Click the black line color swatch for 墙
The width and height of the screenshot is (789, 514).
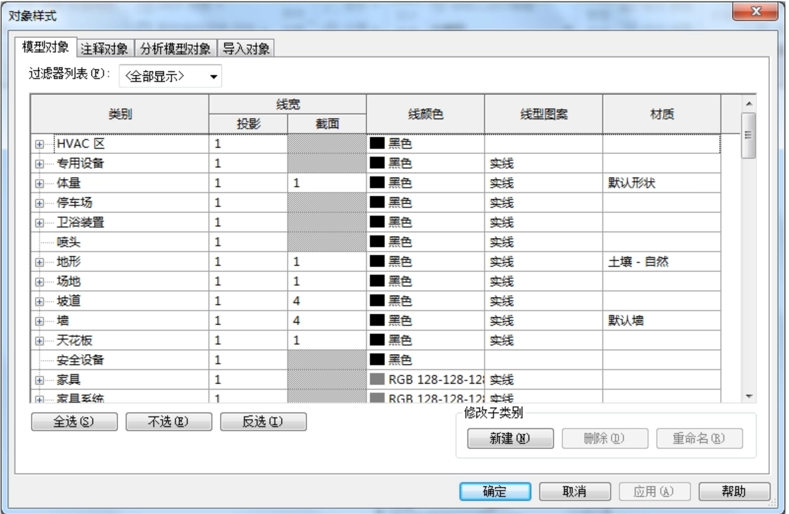click(x=377, y=321)
